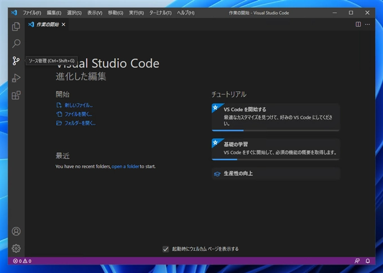Open the 実行(R) menu

(136, 13)
